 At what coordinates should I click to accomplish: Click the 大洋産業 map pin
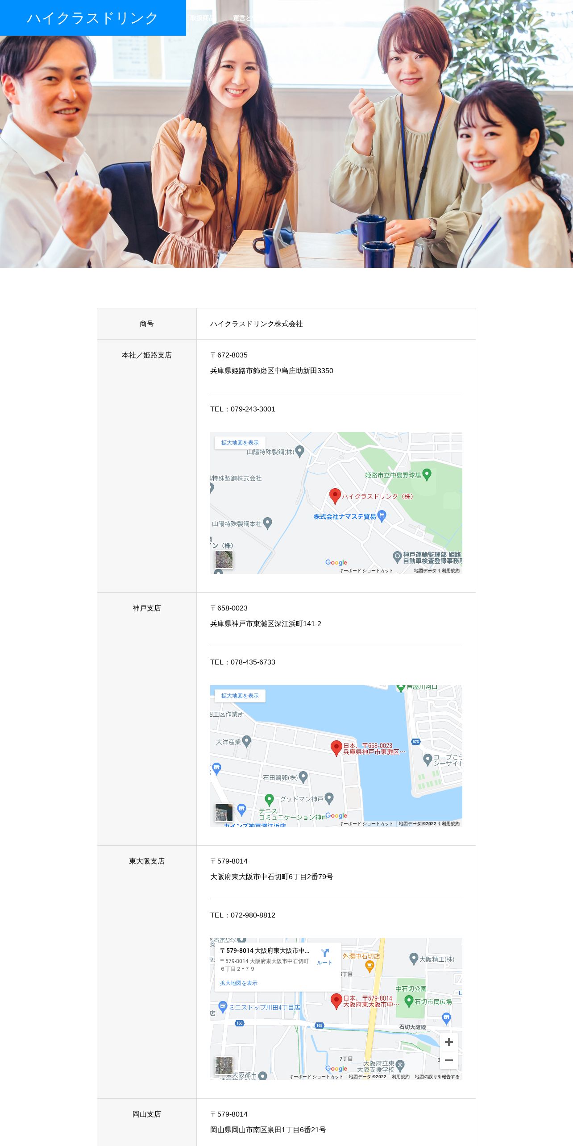246,742
